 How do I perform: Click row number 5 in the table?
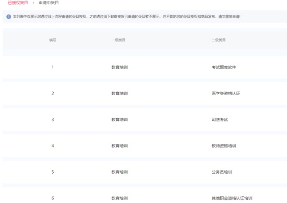tap(53, 172)
